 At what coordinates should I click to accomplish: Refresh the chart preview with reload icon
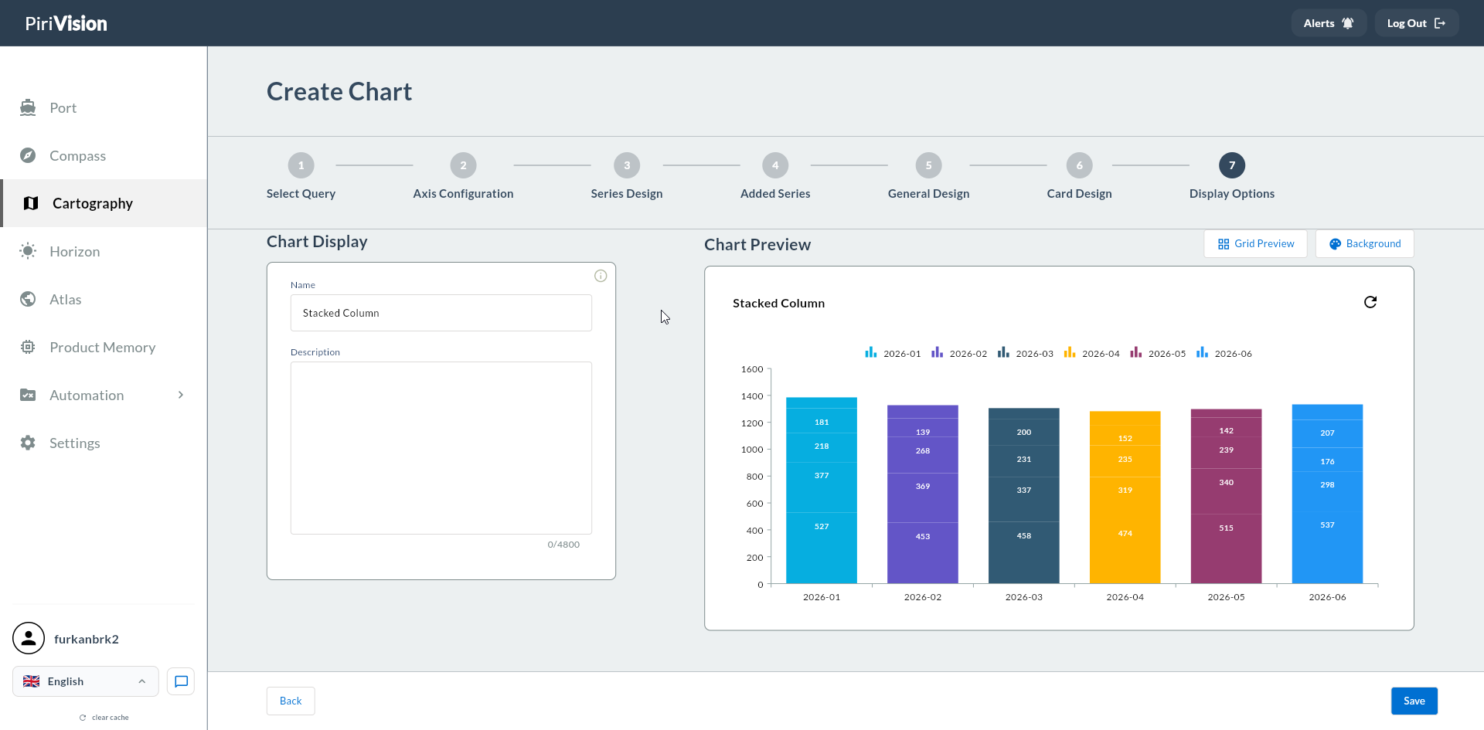[1370, 302]
